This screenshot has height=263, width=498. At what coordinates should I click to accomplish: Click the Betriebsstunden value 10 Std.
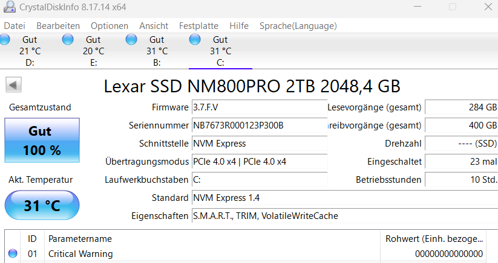tap(462, 179)
